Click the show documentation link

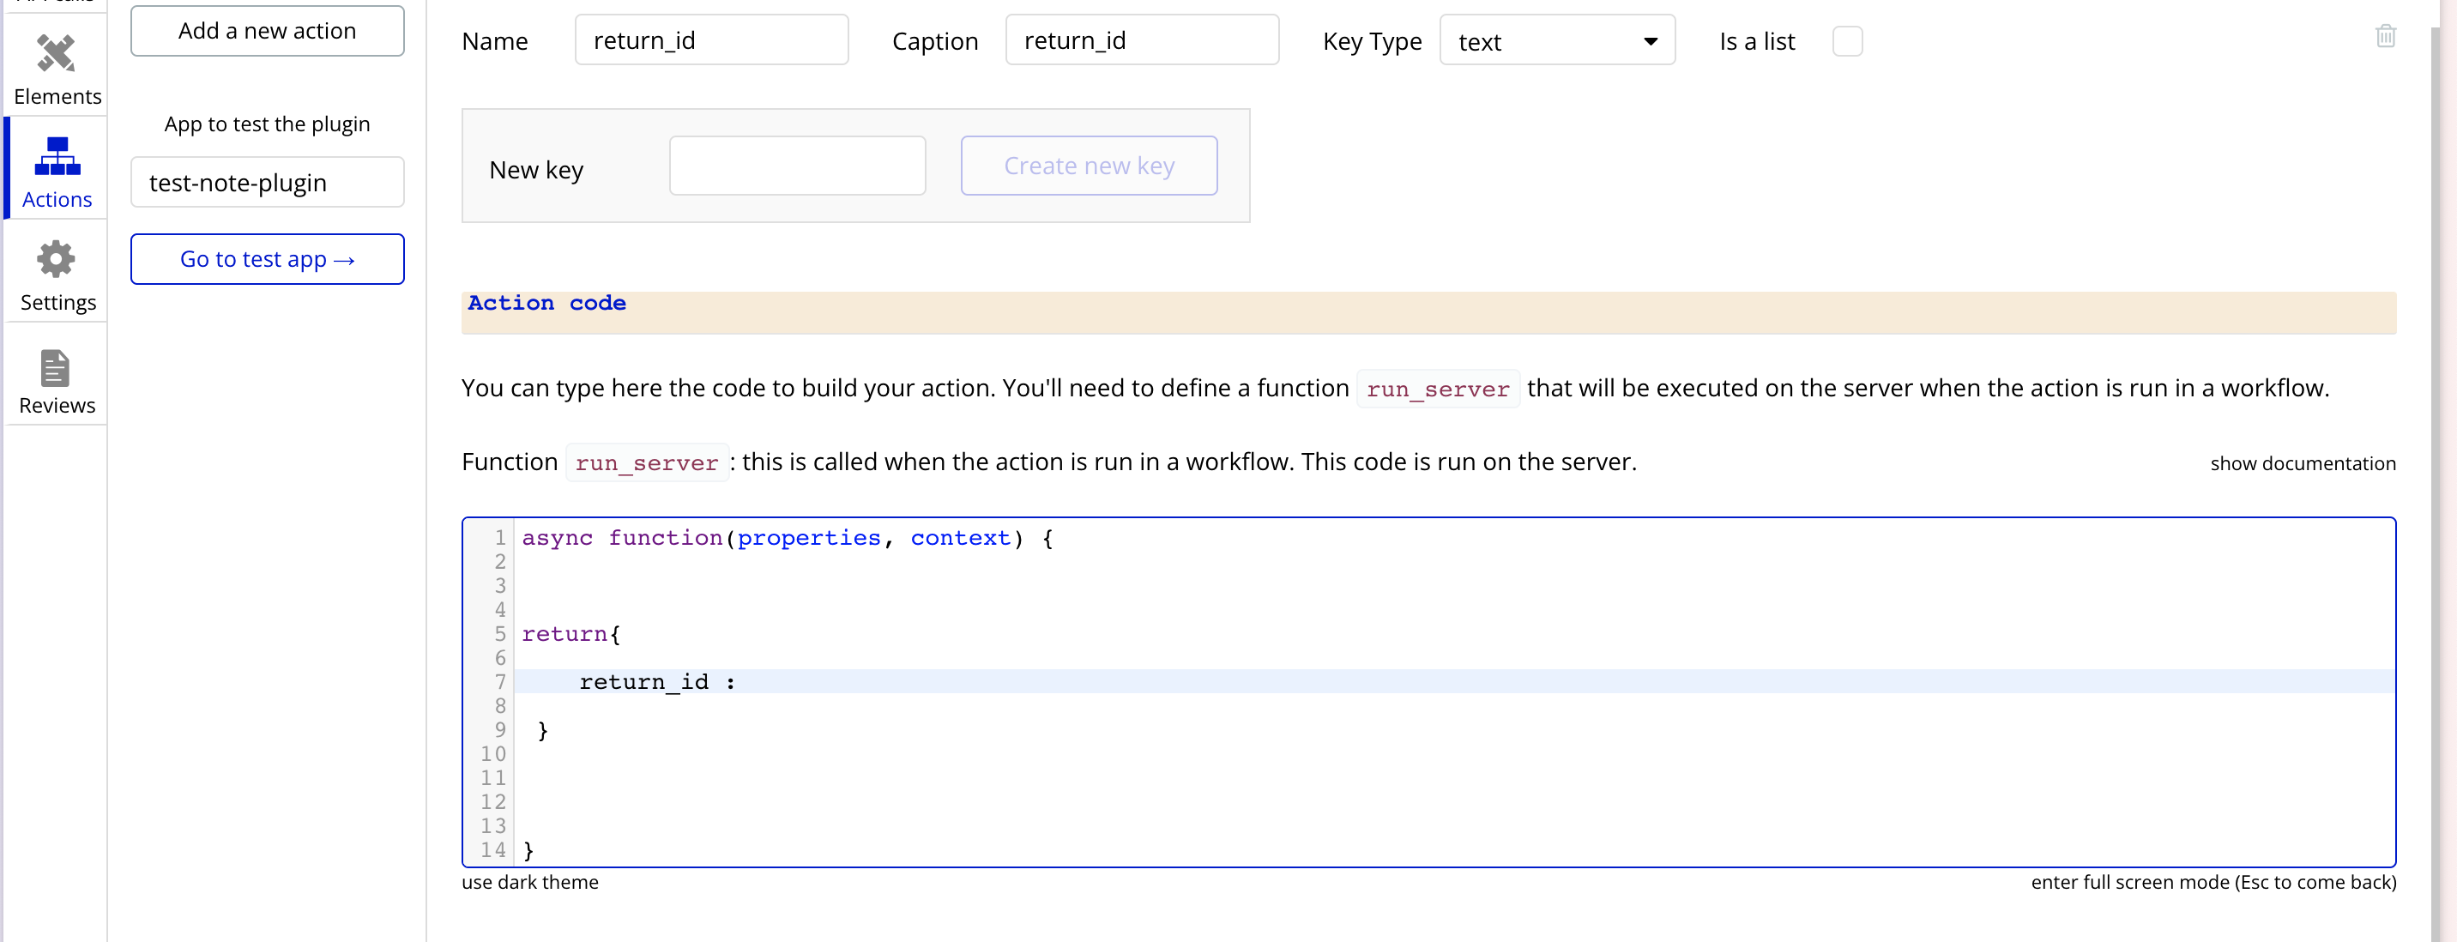2302,463
